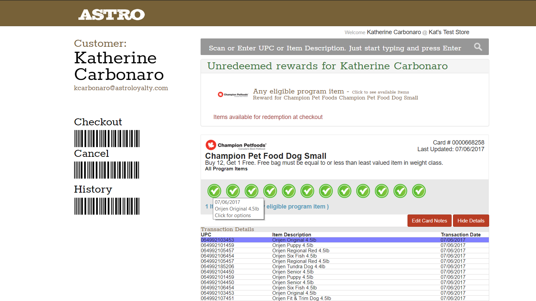Select the Cancel barcode
The height and width of the screenshot is (301, 536).
[107, 170]
